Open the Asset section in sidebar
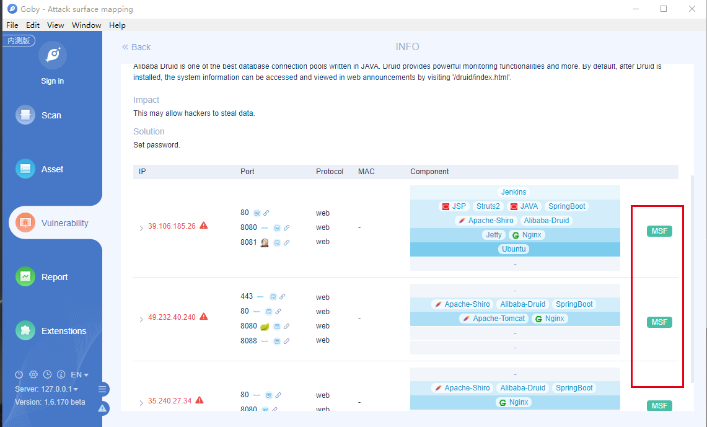The width and height of the screenshot is (707, 427). 40,169
